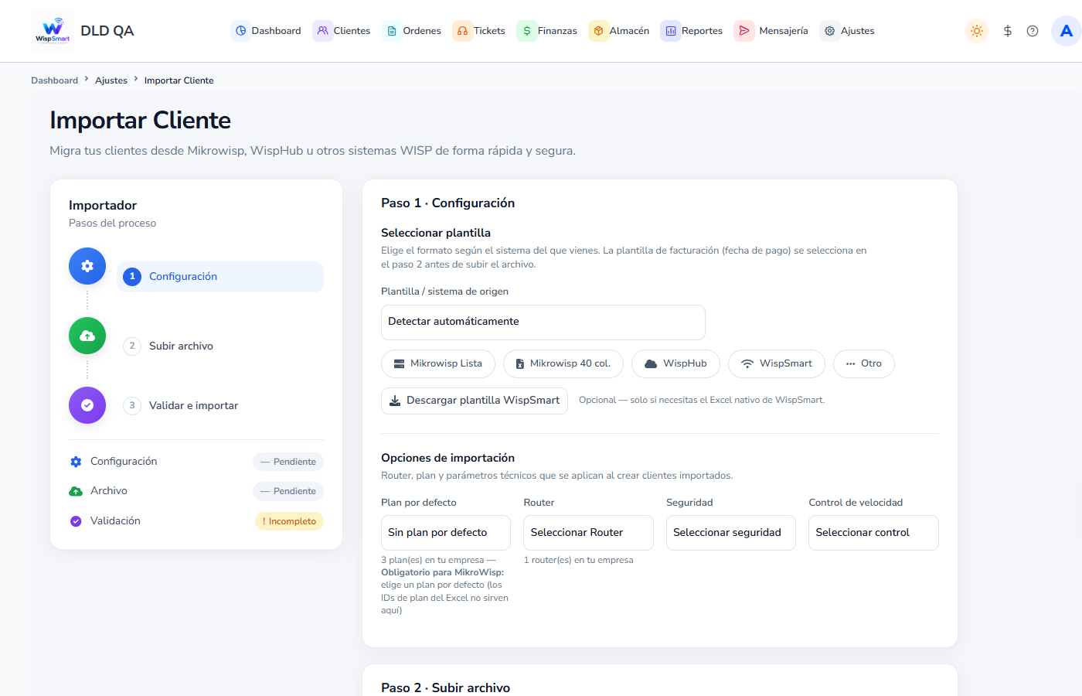Click Descargar plantilla WispSmart button
Screen dimensions: 1082x696
(475, 401)
